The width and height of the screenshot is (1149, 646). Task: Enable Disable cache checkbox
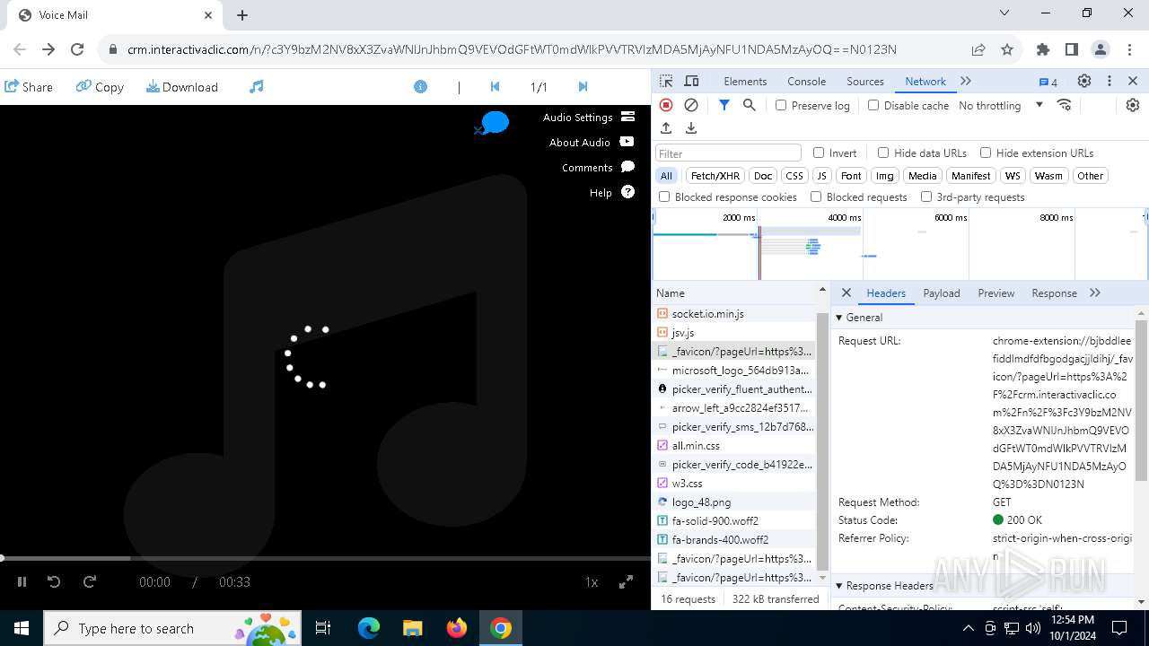(873, 106)
